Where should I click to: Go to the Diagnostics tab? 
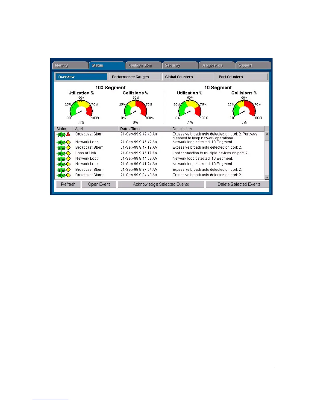coord(216,65)
